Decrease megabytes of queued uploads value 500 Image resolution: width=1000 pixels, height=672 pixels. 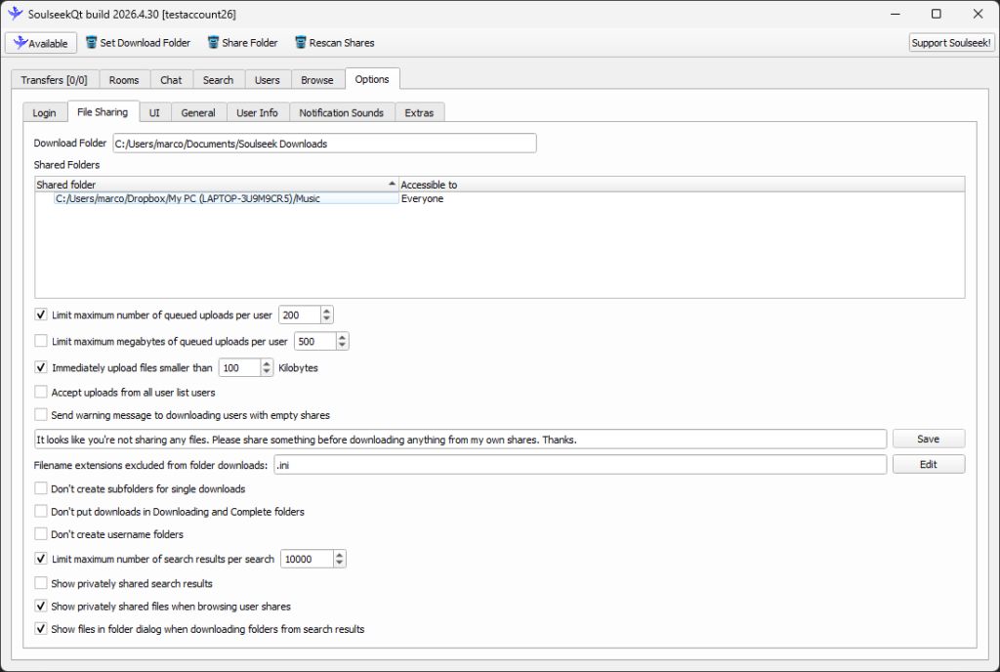pos(343,346)
